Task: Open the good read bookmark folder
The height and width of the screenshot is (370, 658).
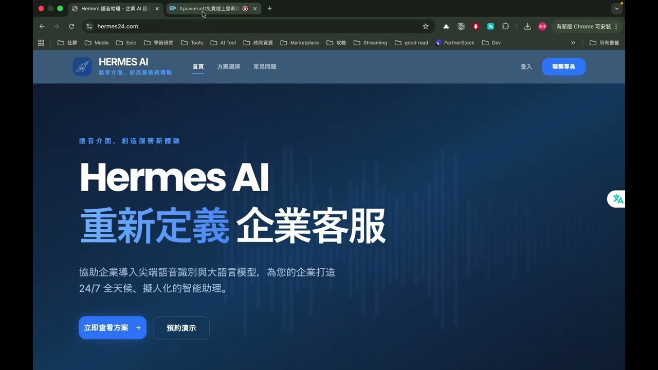Action: tap(411, 43)
